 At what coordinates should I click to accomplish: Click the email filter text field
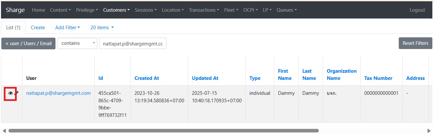tap(132, 44)
